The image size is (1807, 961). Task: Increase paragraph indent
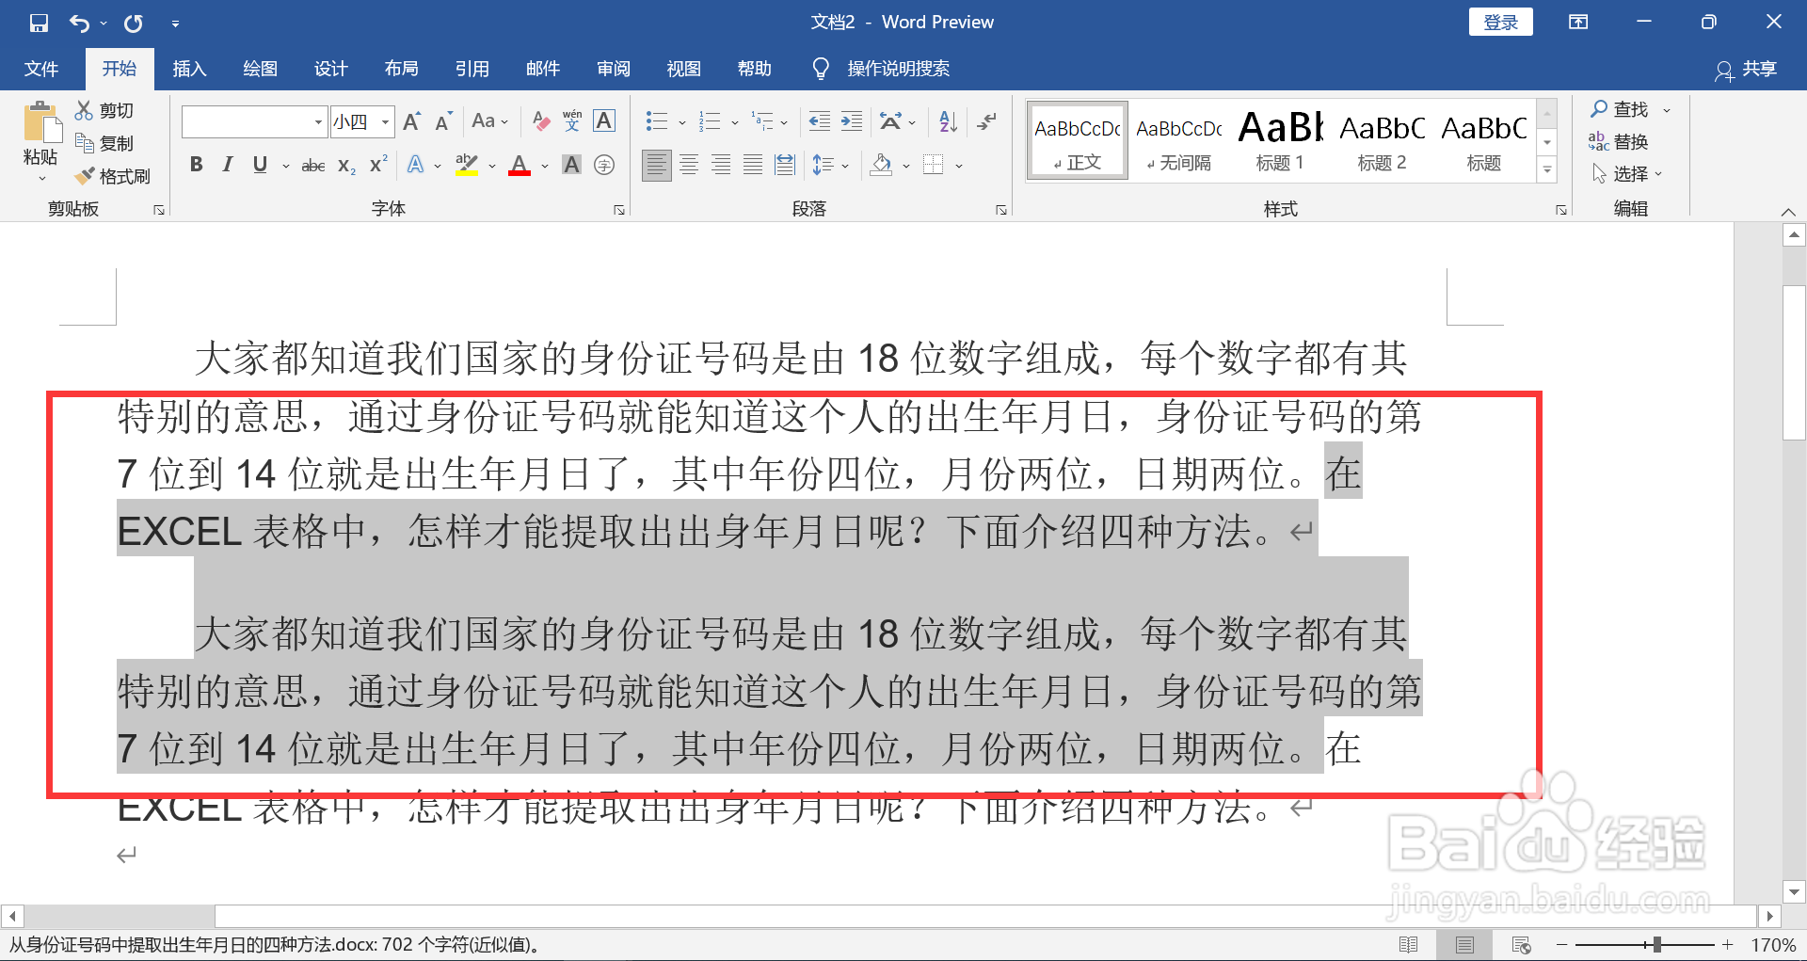coord(852,121)
